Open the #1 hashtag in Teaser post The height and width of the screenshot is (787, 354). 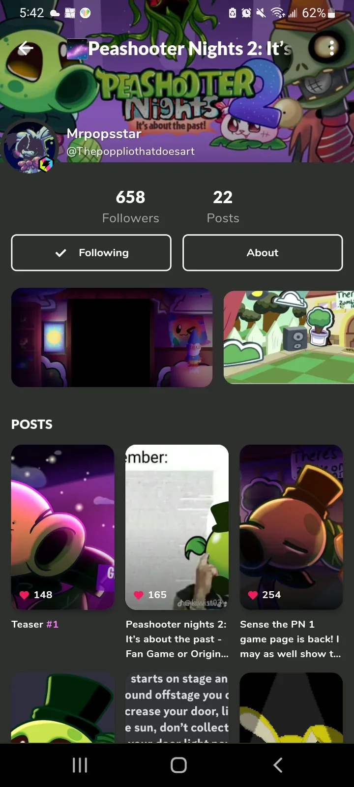[52, 624]
